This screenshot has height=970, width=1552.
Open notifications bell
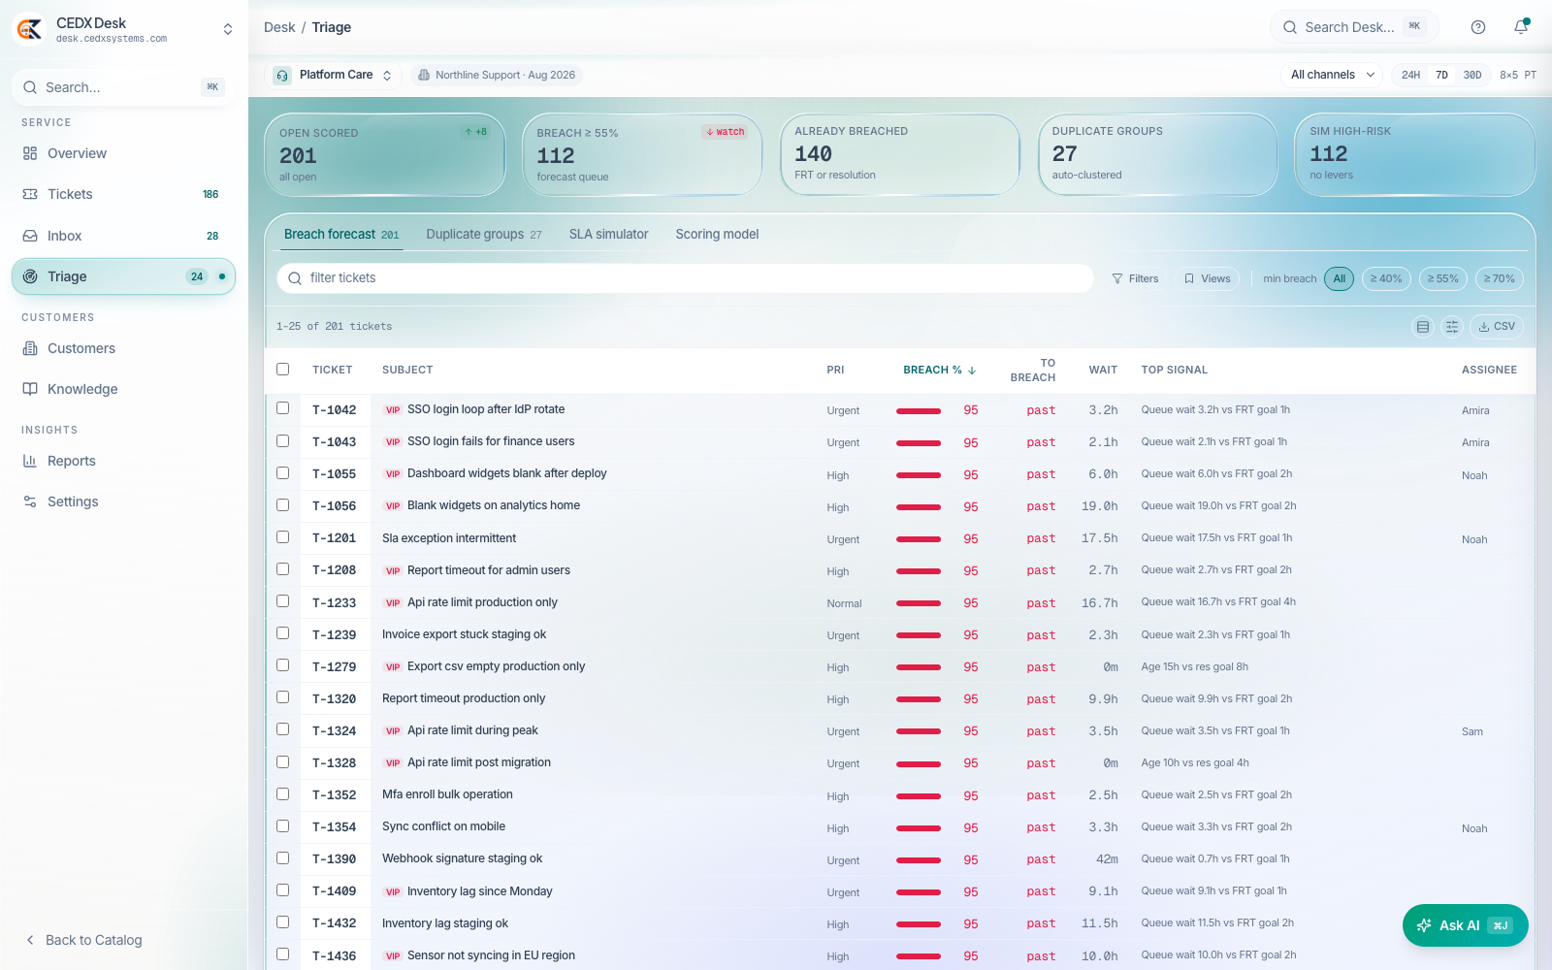tap(1521, 27)
